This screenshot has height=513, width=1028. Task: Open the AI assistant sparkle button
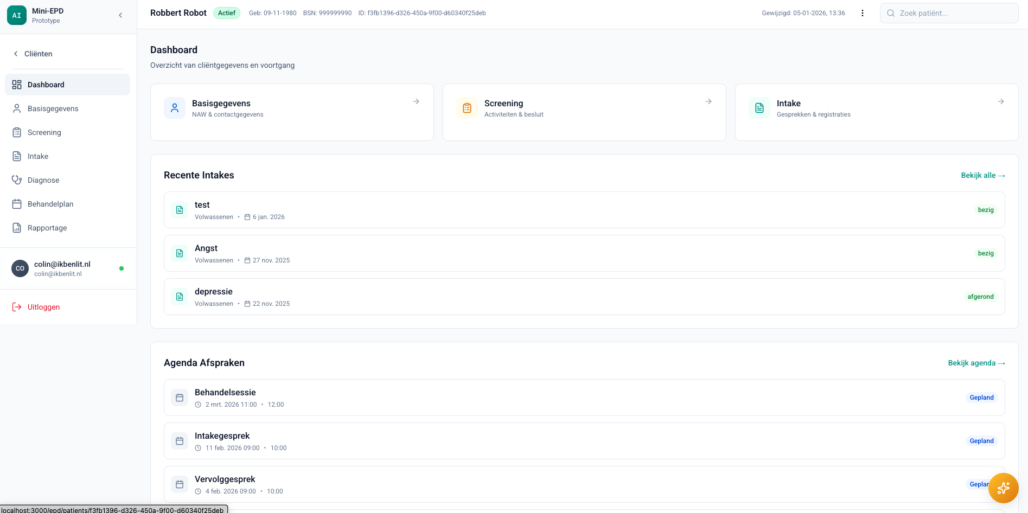(x=1004, y=488)
